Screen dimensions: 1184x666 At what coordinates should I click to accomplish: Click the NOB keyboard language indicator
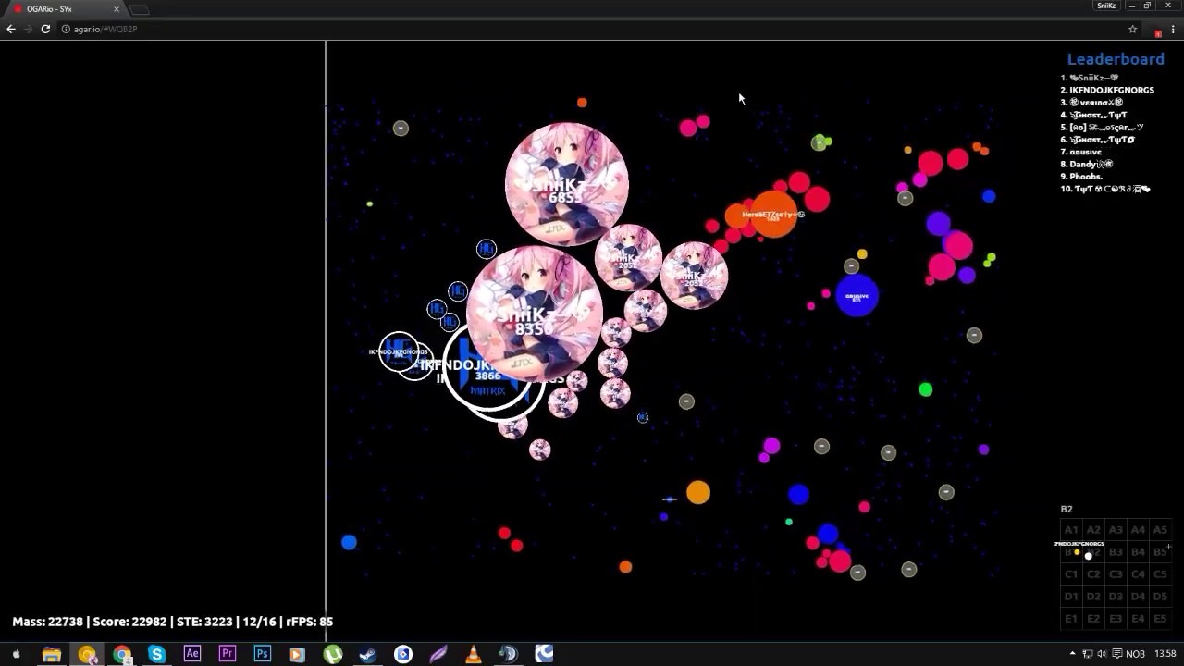pyautogui.click(x=1135, y=654)
